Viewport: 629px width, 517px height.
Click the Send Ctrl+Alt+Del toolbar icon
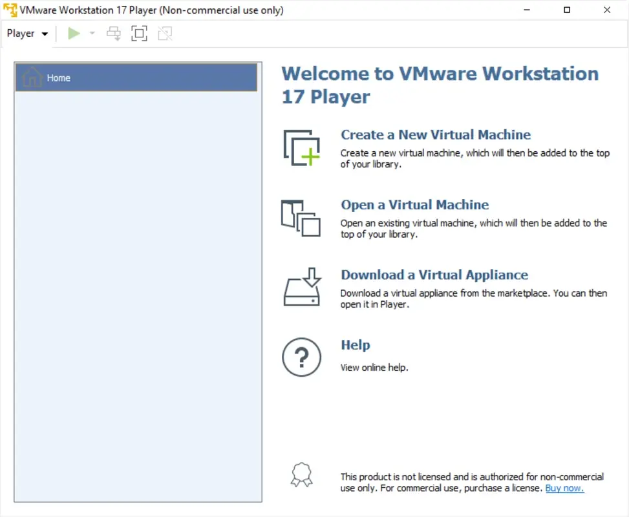click(x=114, y=33)
